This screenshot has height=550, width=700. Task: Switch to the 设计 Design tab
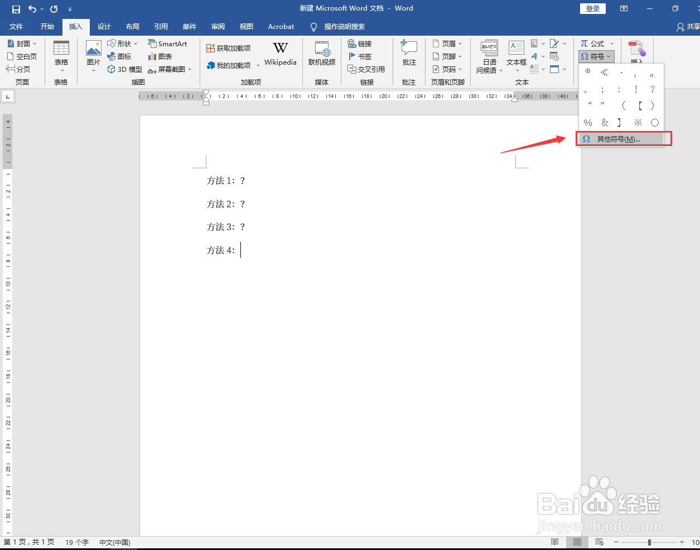click(104, 26)
